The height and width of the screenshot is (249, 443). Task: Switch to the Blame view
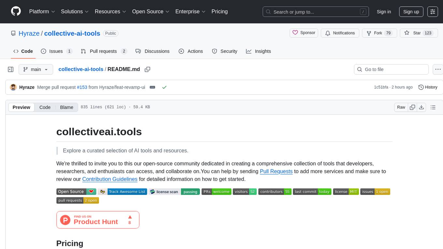tap(66, 107)
